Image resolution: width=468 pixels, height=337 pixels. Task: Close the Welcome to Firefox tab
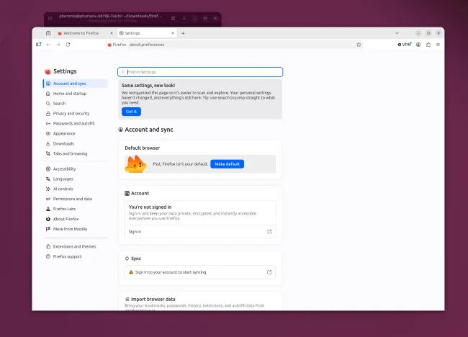click(112, 33)
